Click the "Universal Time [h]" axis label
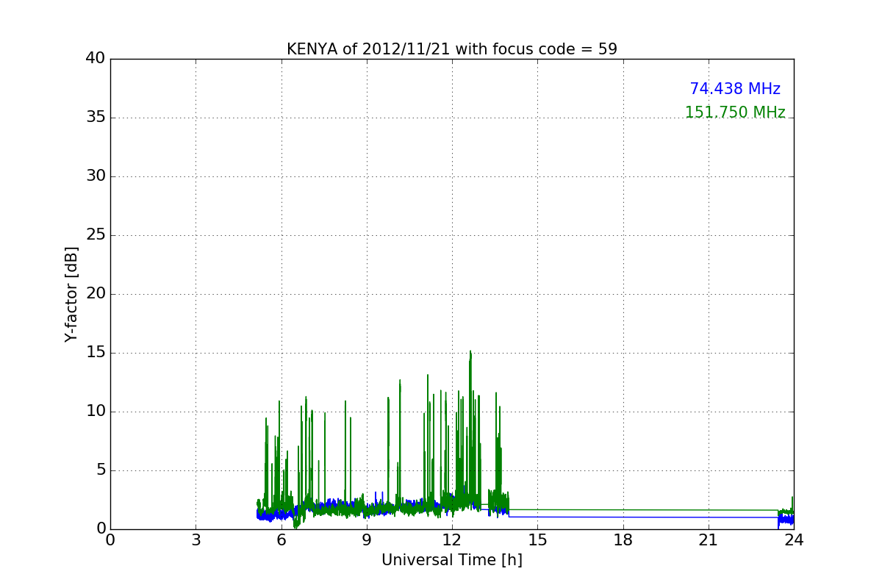 [x=452, y=560]
